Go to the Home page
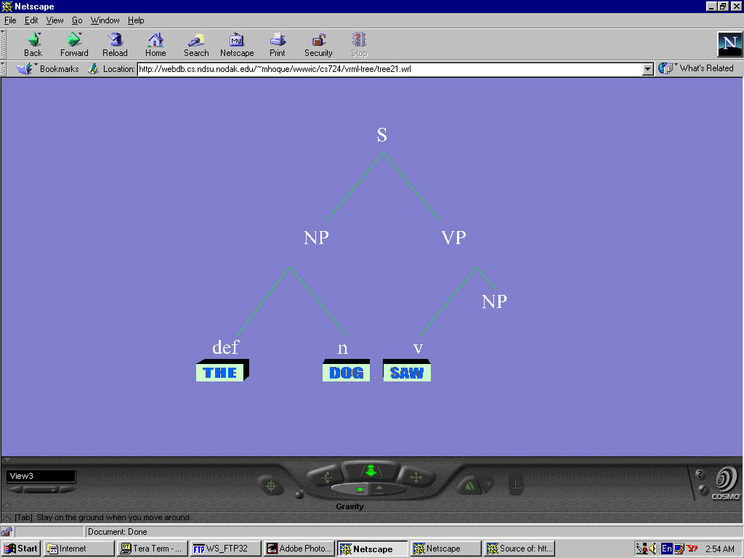 [155, 44]
